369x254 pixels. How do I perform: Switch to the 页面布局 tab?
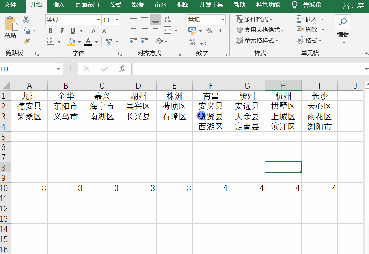click(87, 5)
